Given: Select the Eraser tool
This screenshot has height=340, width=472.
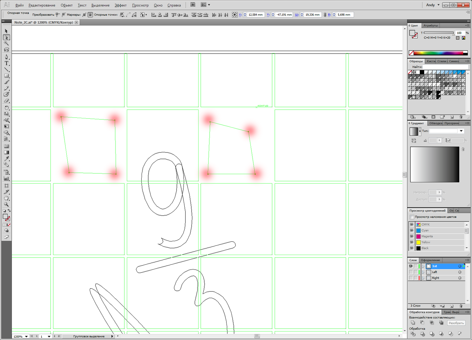Looking at the screenshot, I should 6,101.
